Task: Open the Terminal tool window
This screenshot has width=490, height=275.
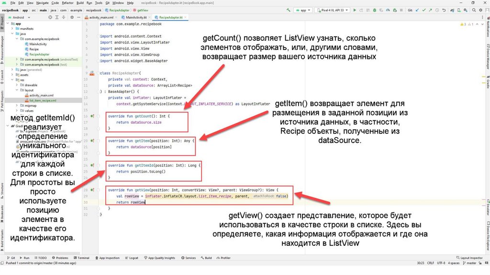Action: pyautogui.click(x=82, y=258)
